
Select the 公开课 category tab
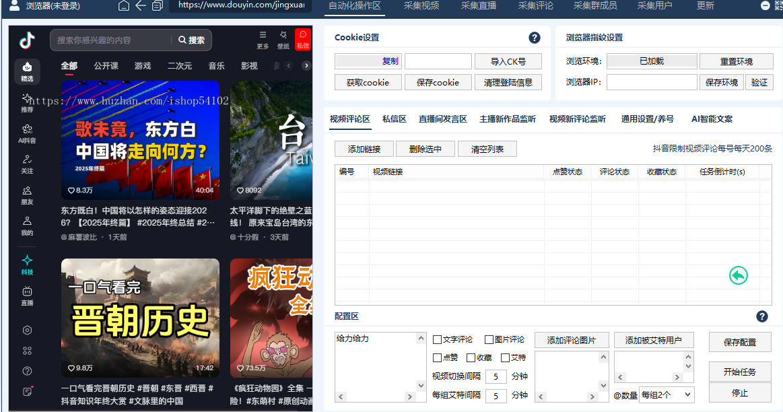pos(106,65)
